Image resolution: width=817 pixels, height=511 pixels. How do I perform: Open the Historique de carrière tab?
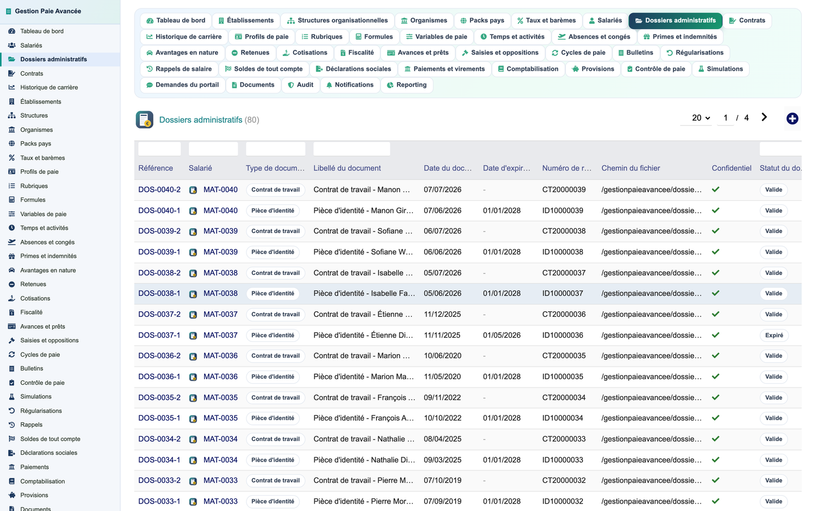coord(184,37)
